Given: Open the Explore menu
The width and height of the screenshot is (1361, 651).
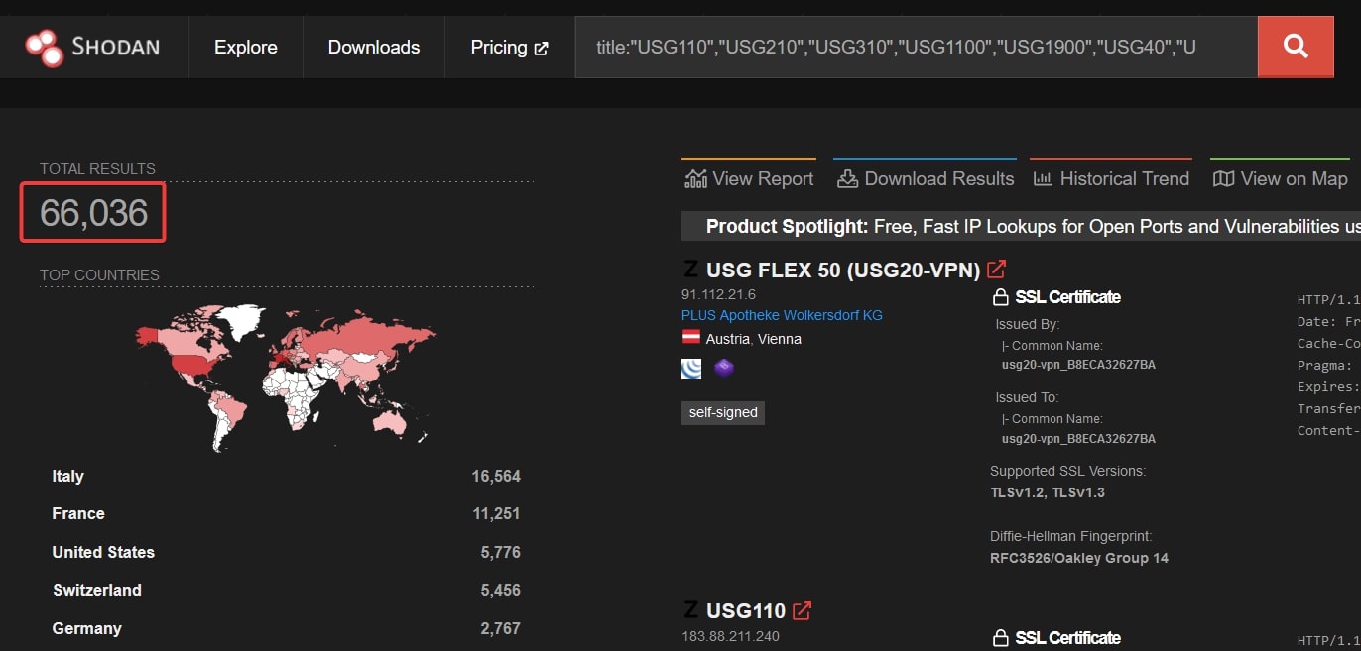Looking at the screenshot, I should (x=245, y=47).
